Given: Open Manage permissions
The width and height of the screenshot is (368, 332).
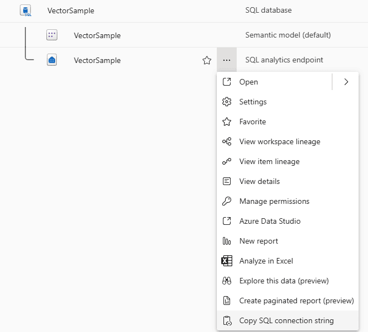Looking at the screenshot, I should 288,202.
